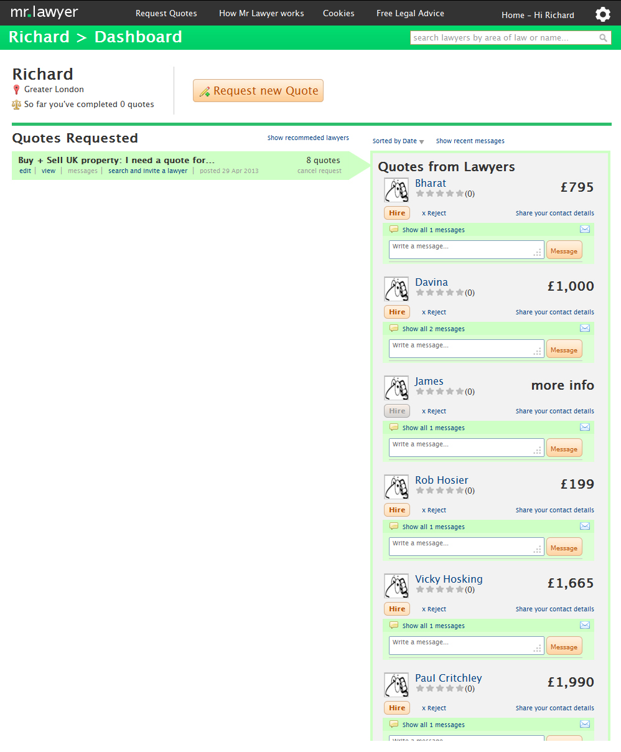This screenshot has width=621, height=752.
Task: Click the Request new Quote button
Action: (258, 90)
